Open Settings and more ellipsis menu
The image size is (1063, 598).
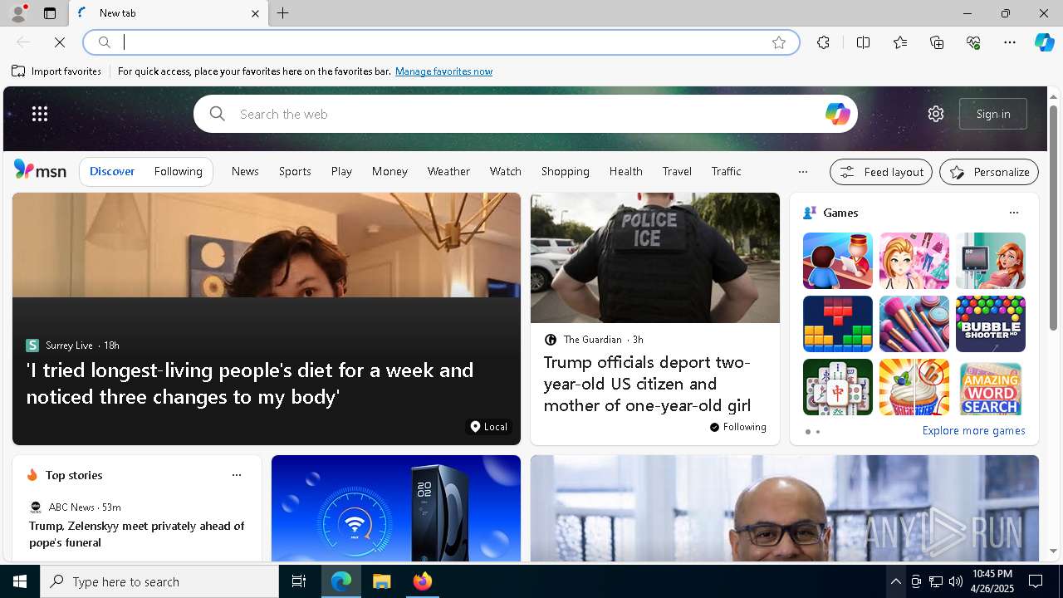(x=1010, y=42)
